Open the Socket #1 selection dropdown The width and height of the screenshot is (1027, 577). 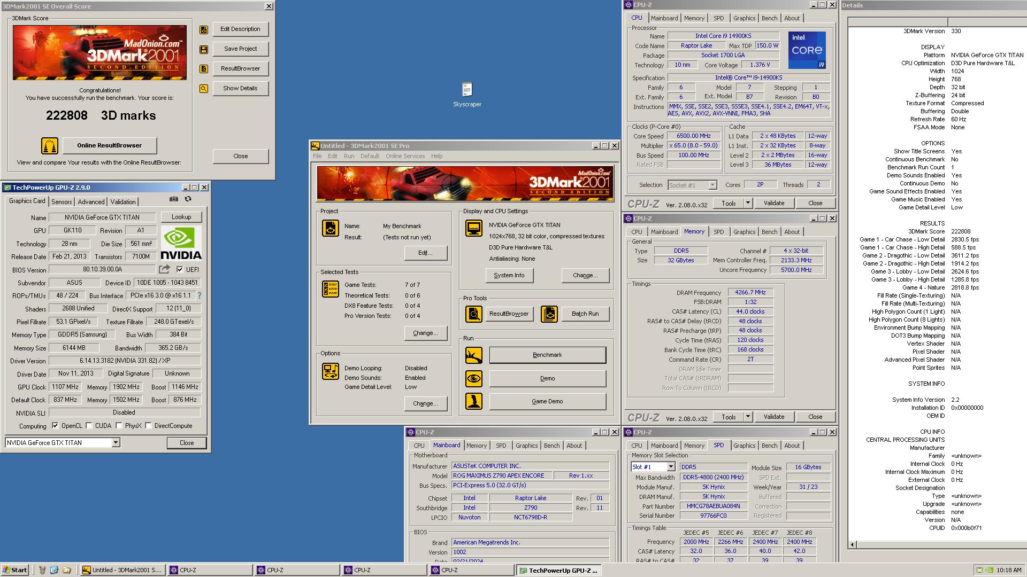(712, 185)
